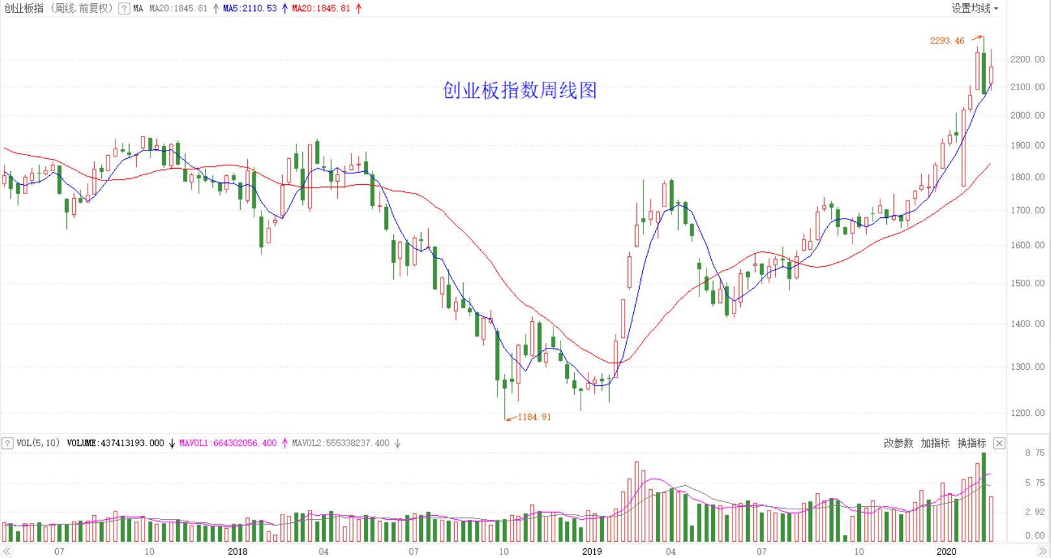Image resolution: width=1051 pixels, height=558 pixels.
Task: Click the 2018 date axis label
Action: pos(238,552)
